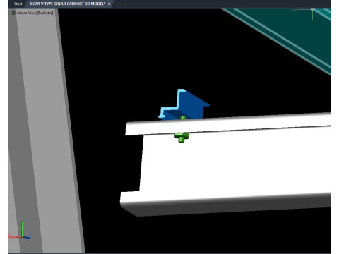This screenshot has height=254, width=339.
Task: Open the Realistic visual style menu
Action: coord(45,13)
